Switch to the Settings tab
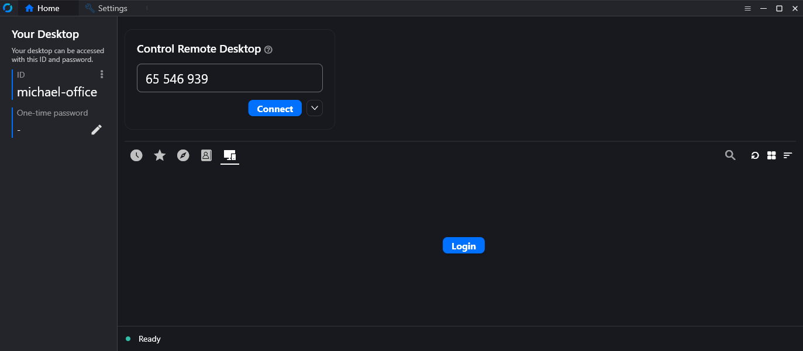Screen dimensions: 803x351 pos(106,8)
